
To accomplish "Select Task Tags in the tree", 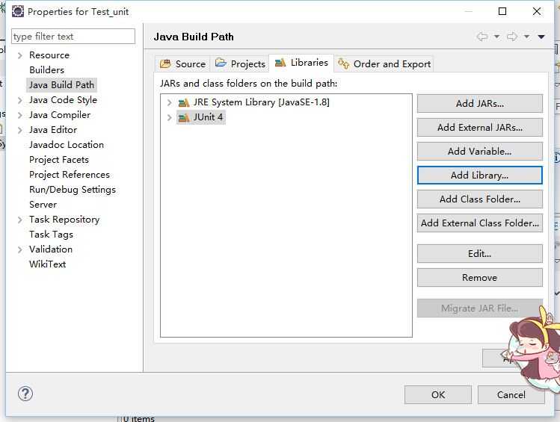I will pyautogui.click(x=51, y=235).
